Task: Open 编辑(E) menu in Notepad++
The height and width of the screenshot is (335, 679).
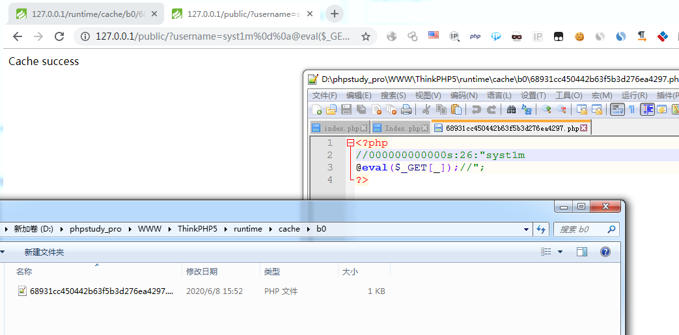Action: point(359,95)
